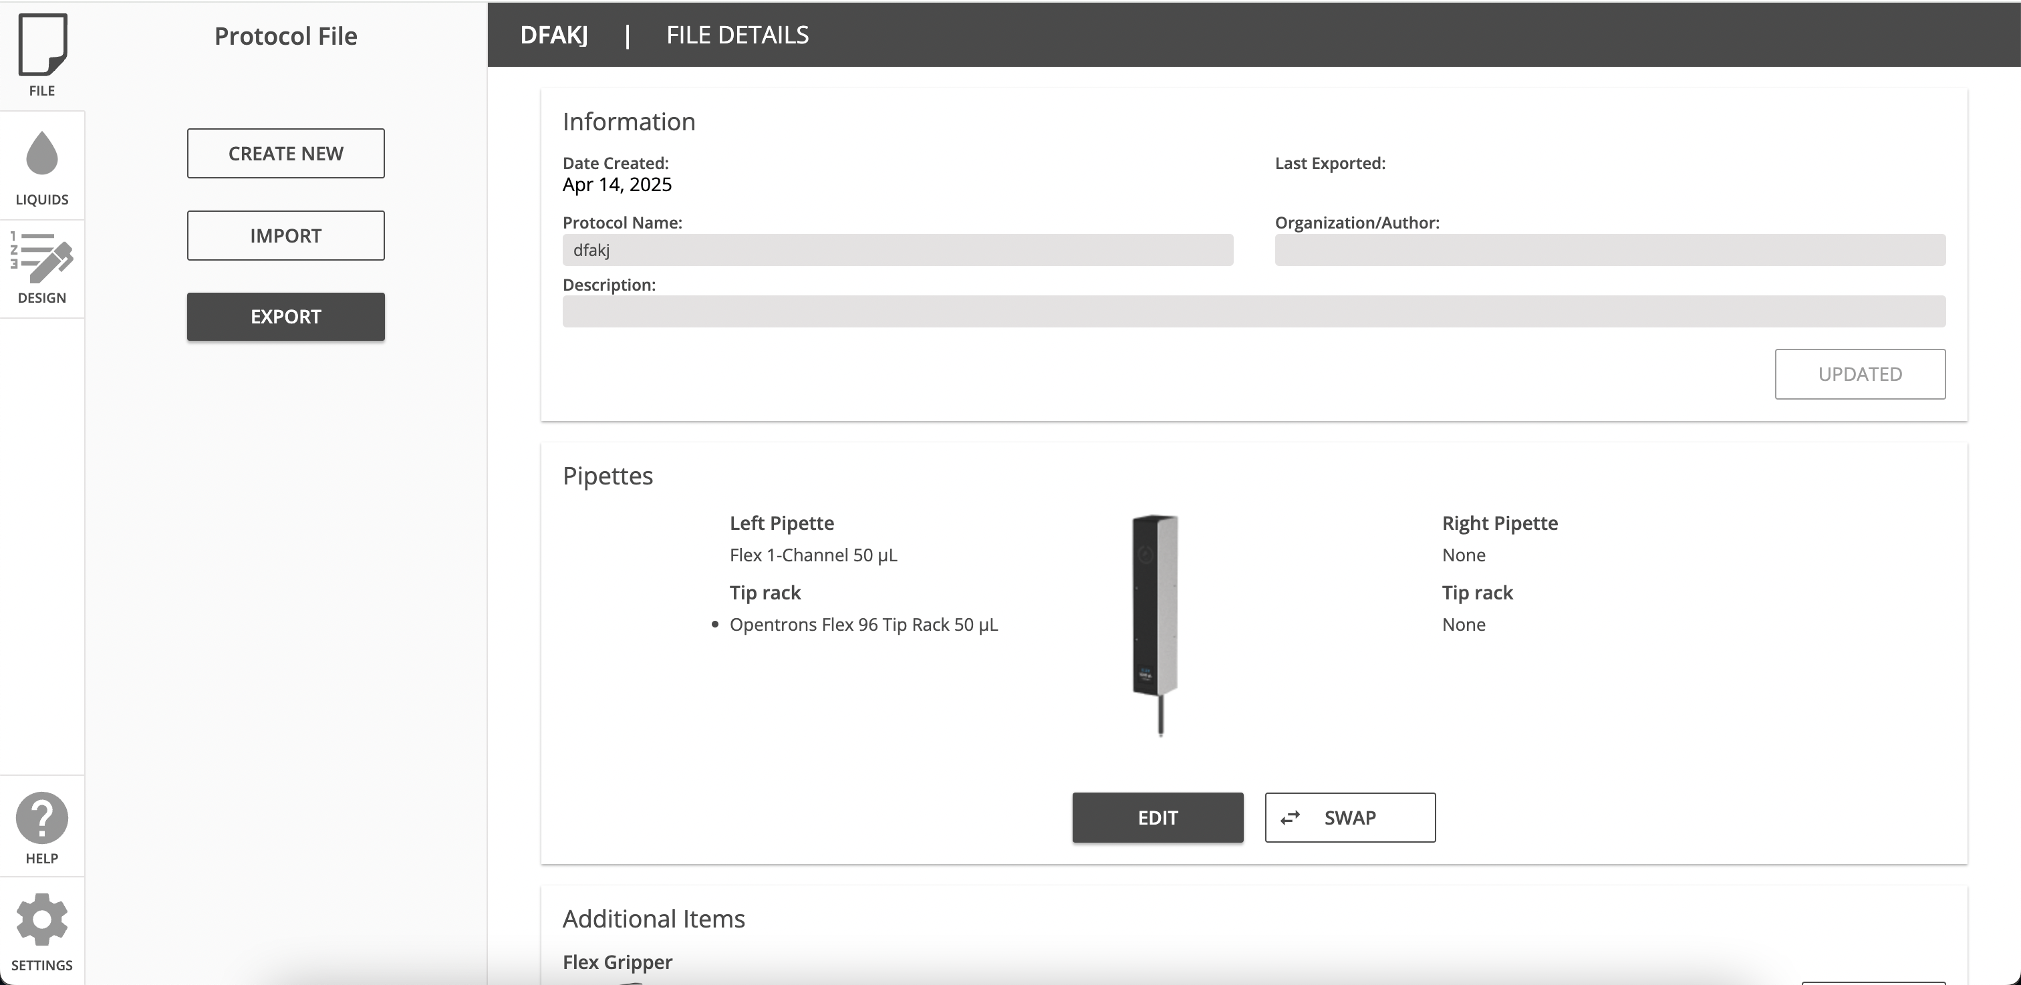2021x985 pixels.
Task: Select 'Opentrons Flex 96 Tip Rack 50 µL' text
Action: coord(863,625)
